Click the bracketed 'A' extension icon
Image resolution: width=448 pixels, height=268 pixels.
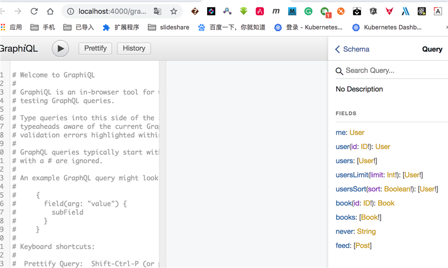tap(438, 12)
